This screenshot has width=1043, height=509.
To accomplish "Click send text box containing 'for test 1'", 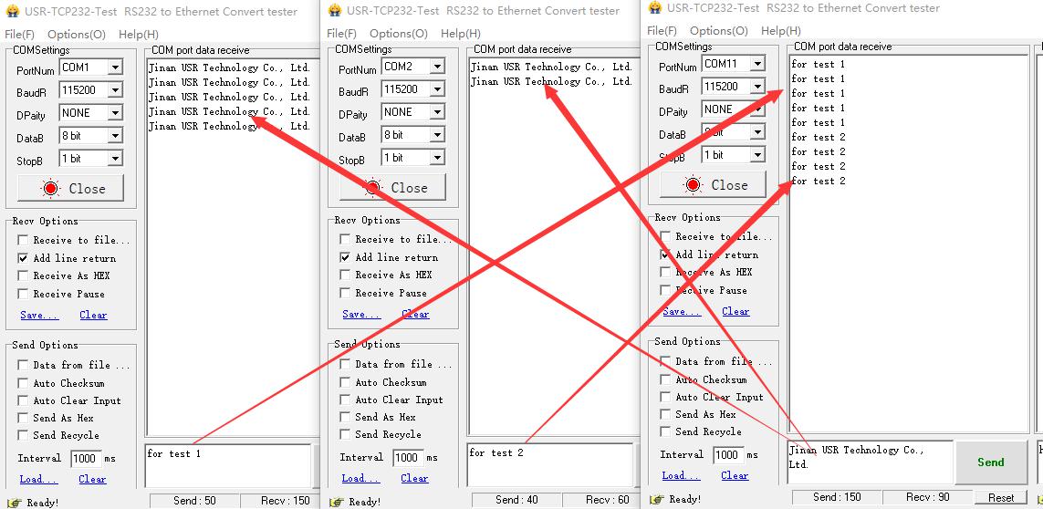I will 228,466.
